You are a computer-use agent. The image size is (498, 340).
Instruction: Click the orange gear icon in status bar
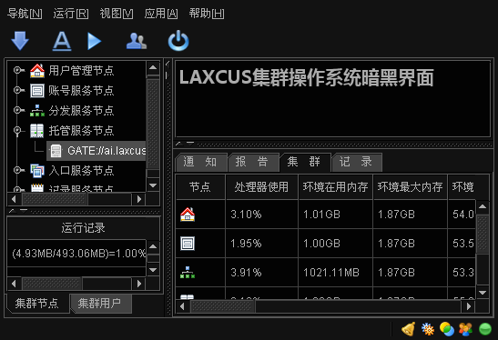coord(428,329)
